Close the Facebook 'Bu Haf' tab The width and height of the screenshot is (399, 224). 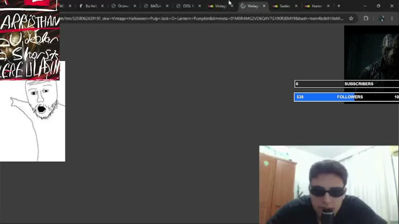(102, 6)
